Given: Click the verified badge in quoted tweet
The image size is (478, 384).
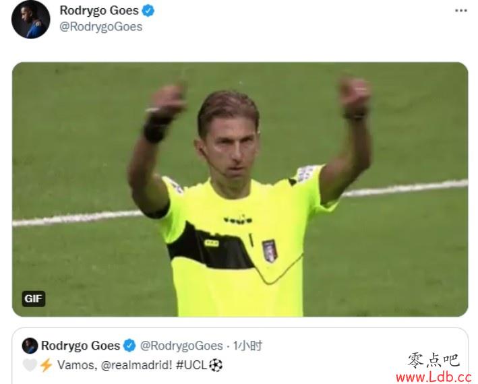Looking at the screenshot, I should click(129, 346).
